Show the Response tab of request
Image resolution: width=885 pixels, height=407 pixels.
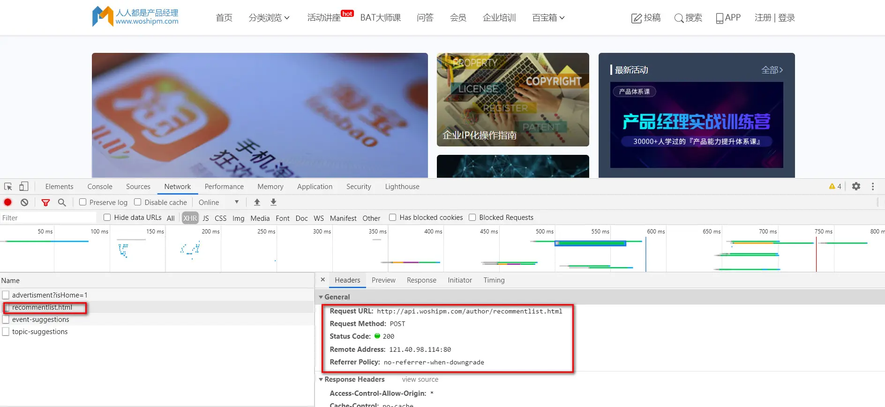pos(421,280)
